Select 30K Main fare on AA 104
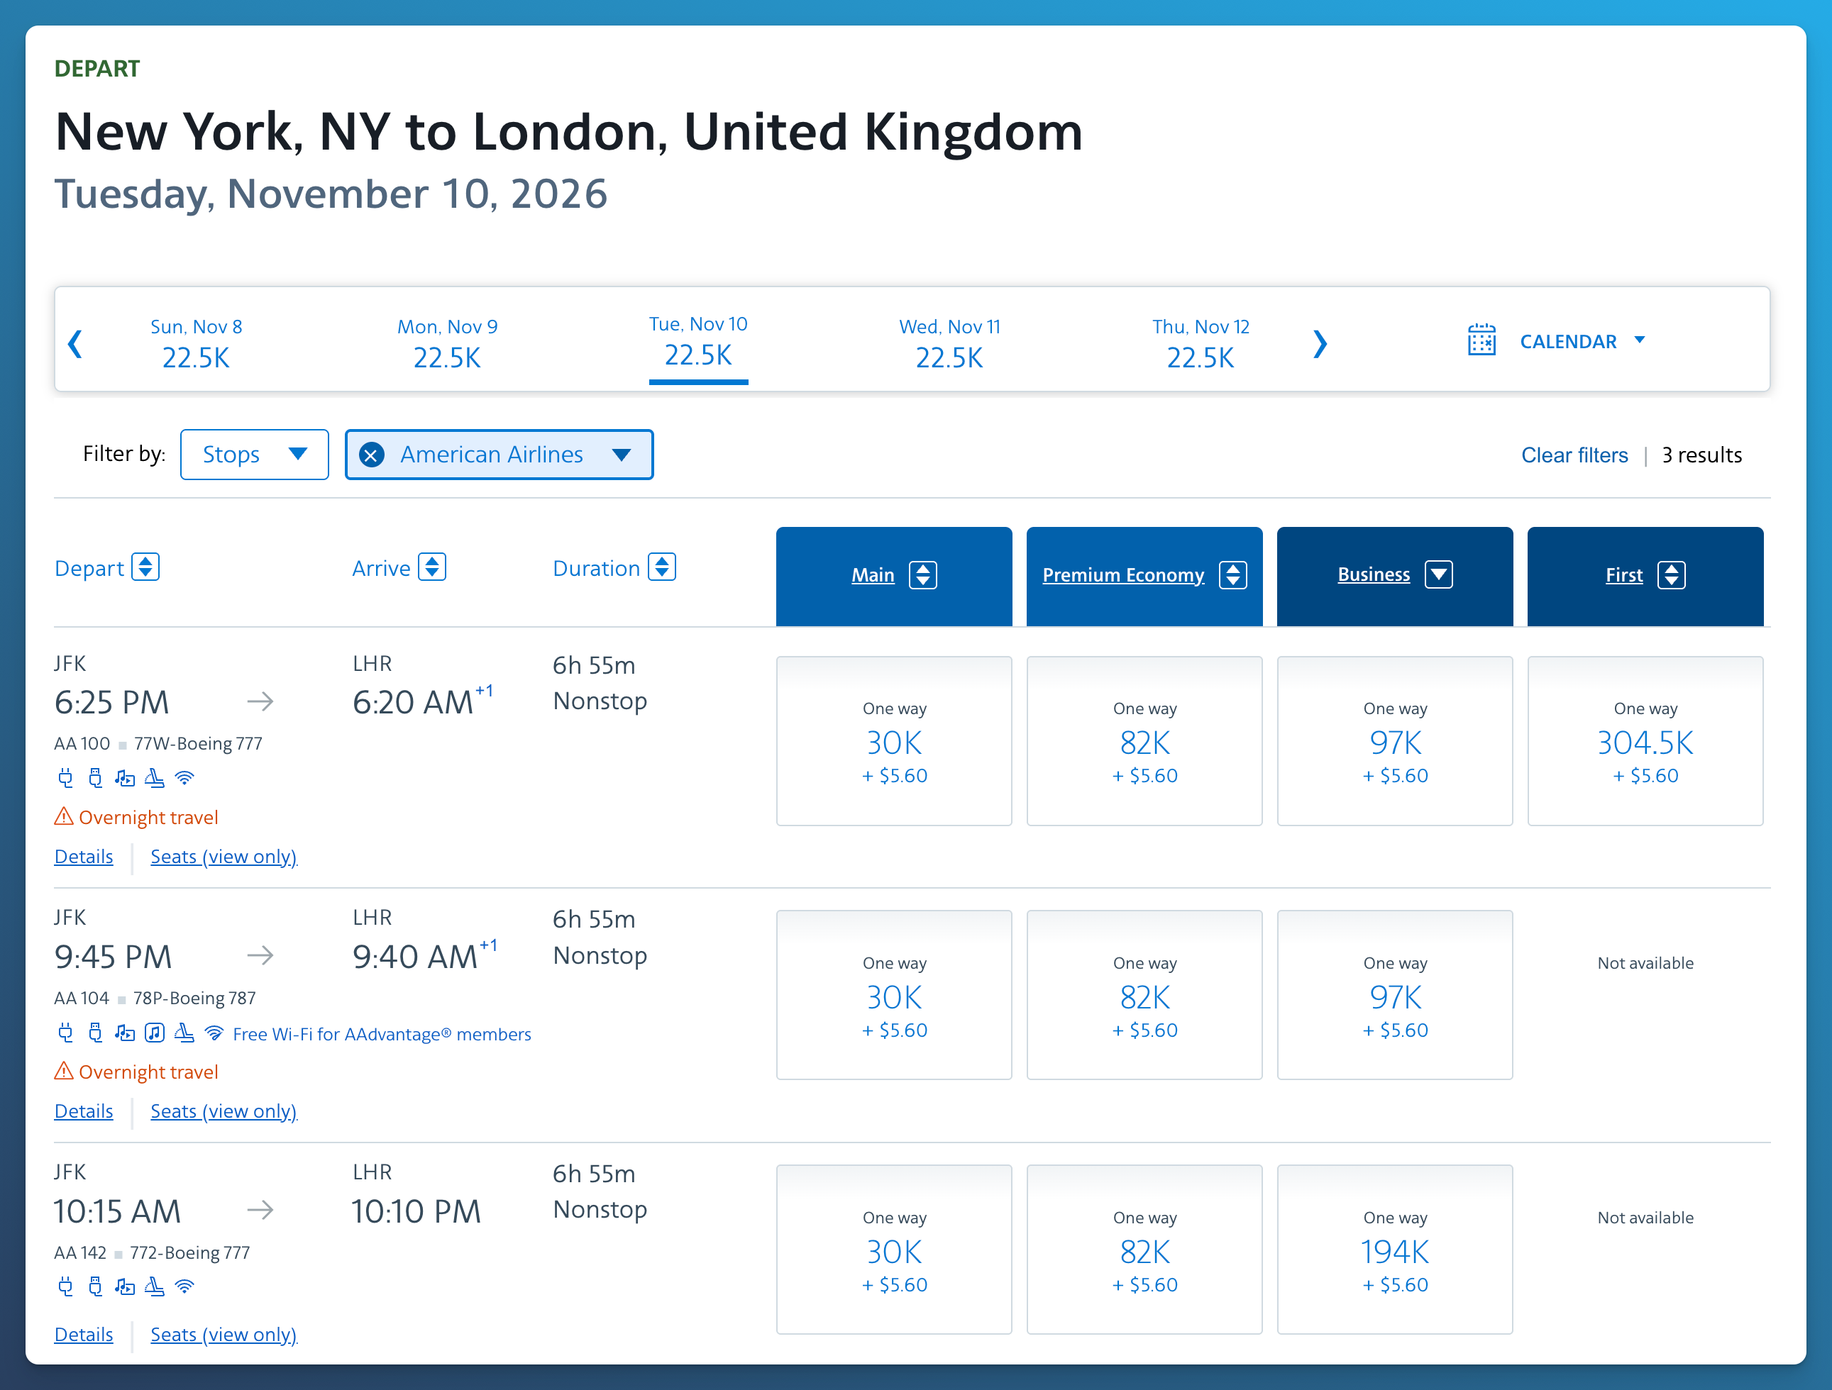Viewport: 1832px width, 1390px height. tap(895, 995)
